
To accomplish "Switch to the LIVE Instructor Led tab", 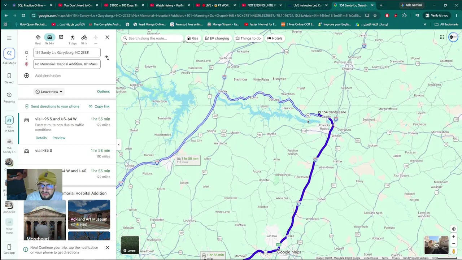I will (307, 5).
